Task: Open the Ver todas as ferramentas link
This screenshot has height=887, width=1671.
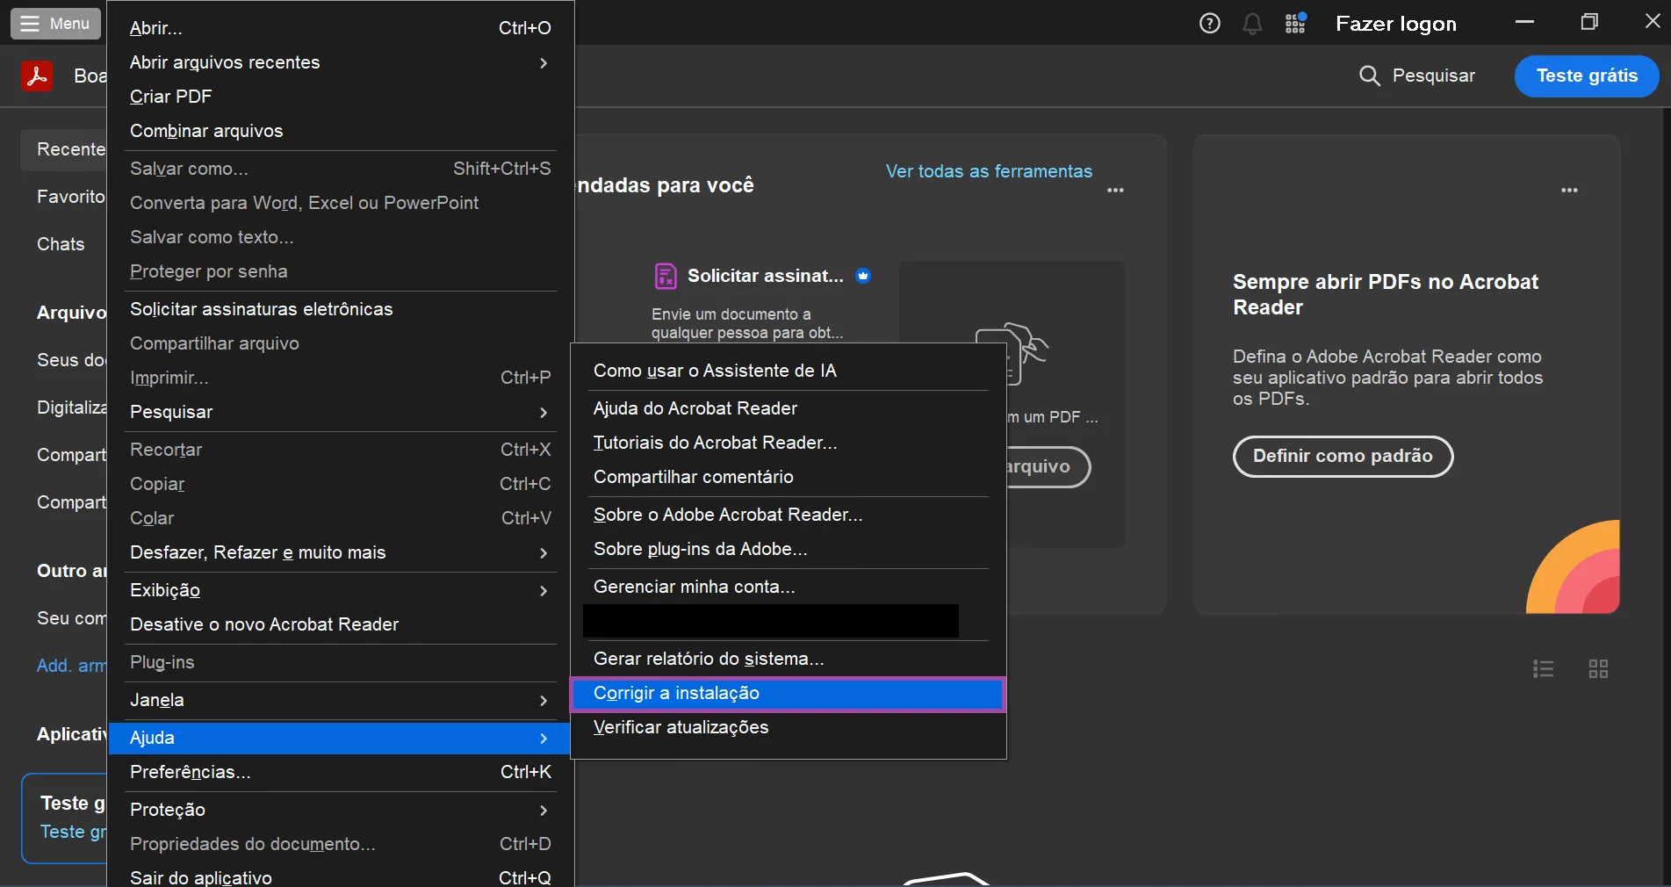Action: point(989,171)
